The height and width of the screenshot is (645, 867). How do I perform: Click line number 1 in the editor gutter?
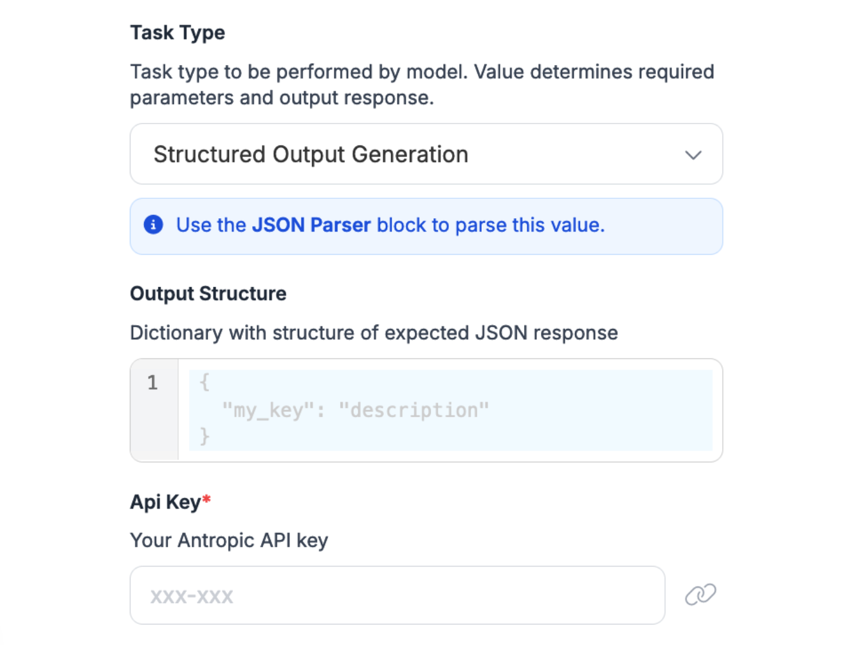tap(152, 383)
